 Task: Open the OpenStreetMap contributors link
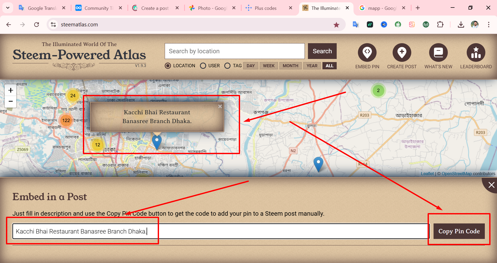pos(457,174)
